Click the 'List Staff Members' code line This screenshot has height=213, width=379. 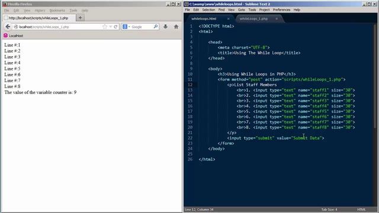tap(252, 85)
